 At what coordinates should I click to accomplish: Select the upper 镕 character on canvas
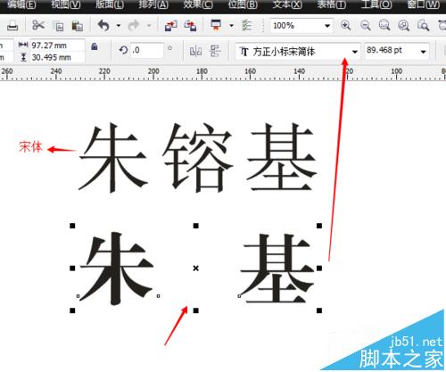pos(198,158)
